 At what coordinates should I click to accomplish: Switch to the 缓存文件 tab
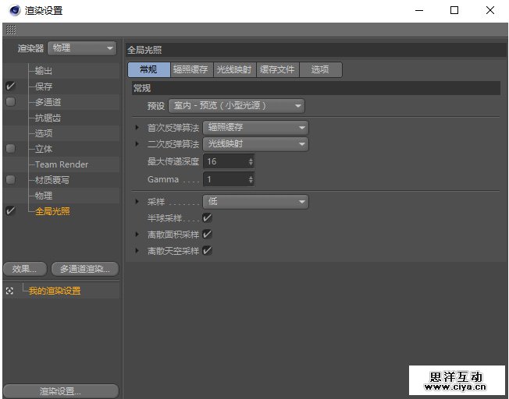tap(277, 70)
